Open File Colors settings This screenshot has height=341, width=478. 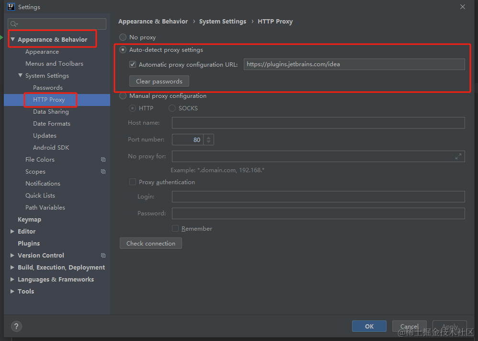click(x=40, y=159)
